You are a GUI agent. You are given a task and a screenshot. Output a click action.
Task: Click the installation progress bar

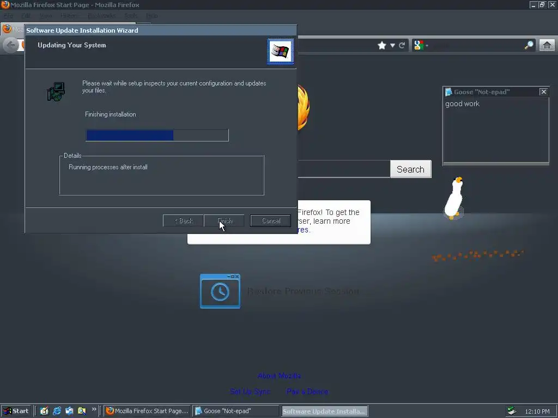157,135
